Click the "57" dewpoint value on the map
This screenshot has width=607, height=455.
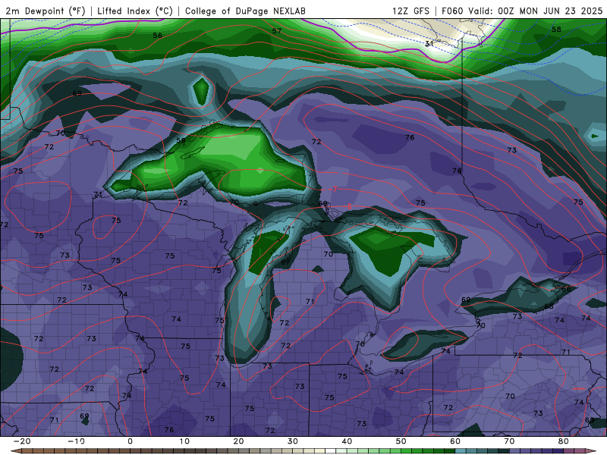pos(277,31)
